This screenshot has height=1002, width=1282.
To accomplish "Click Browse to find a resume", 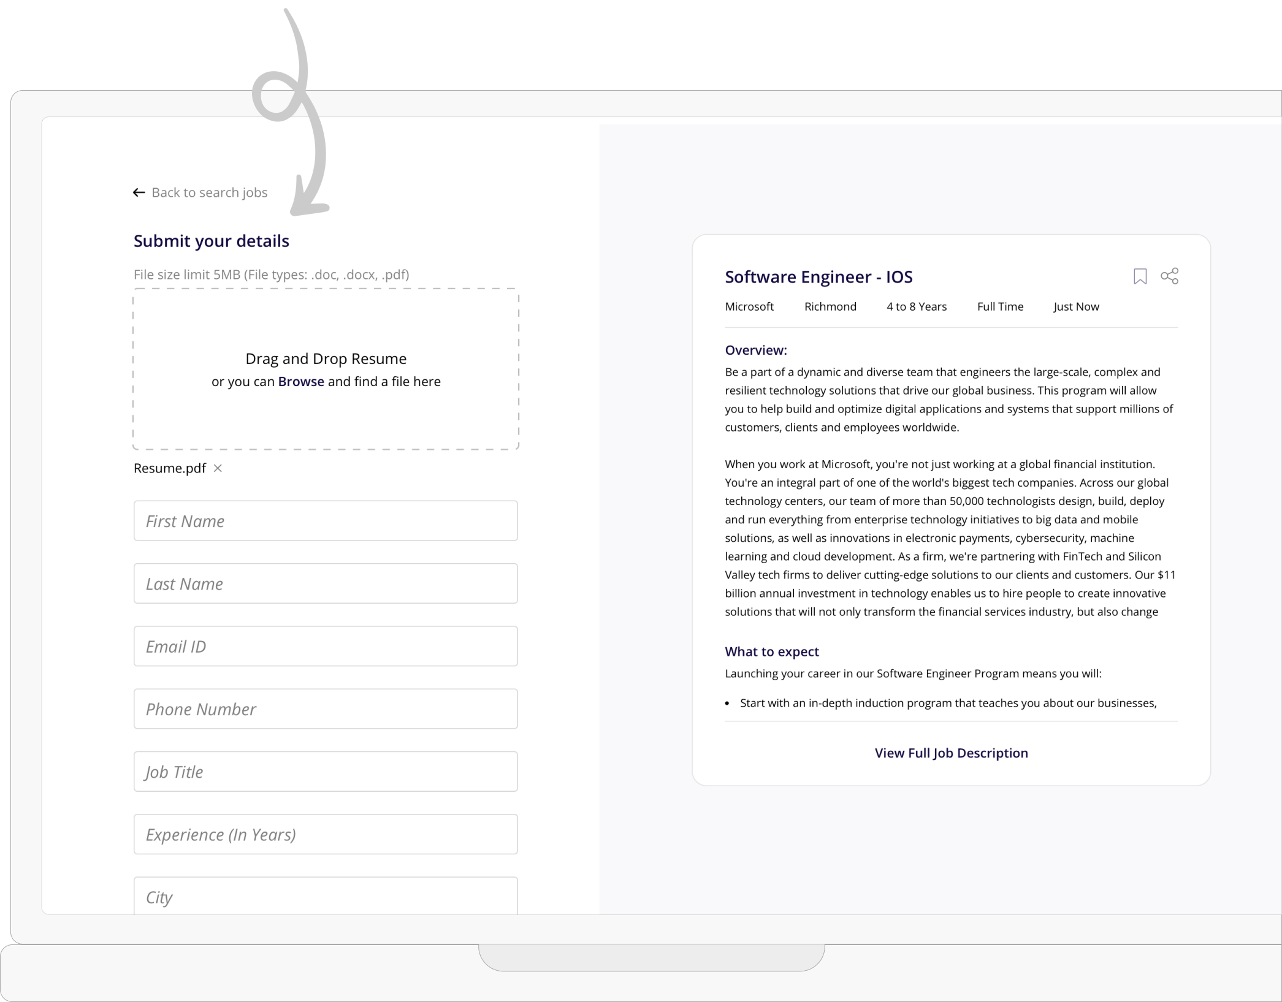I will click(300, 381).
